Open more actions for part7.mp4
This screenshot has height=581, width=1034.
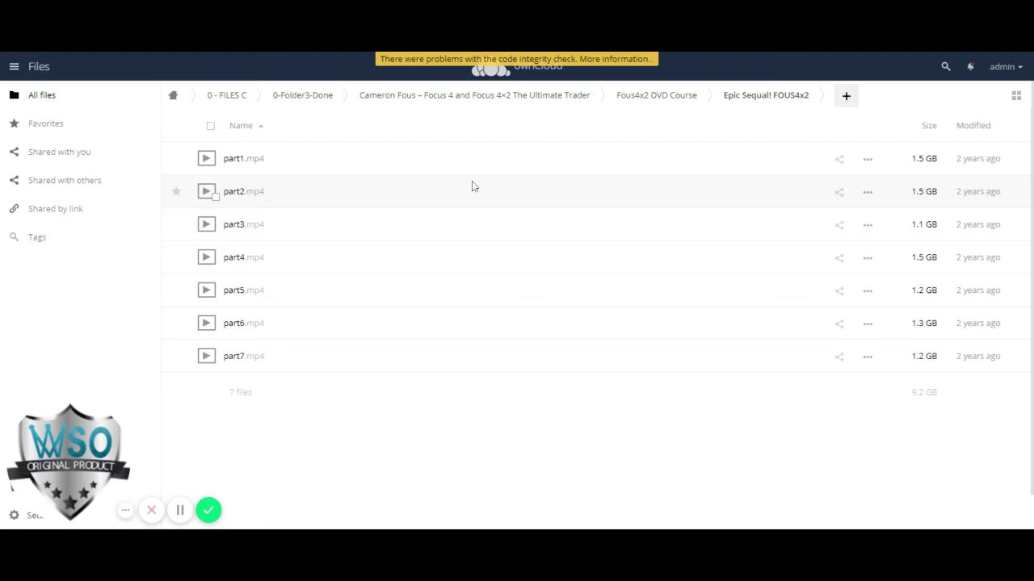(868, 357)
